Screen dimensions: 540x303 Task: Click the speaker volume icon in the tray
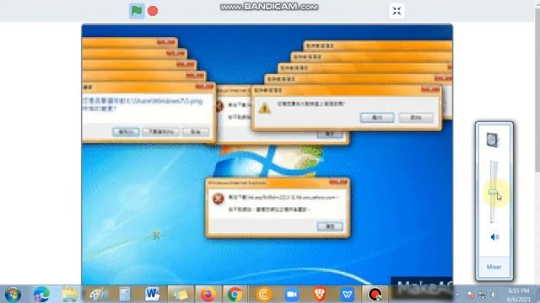coord(494,295)
